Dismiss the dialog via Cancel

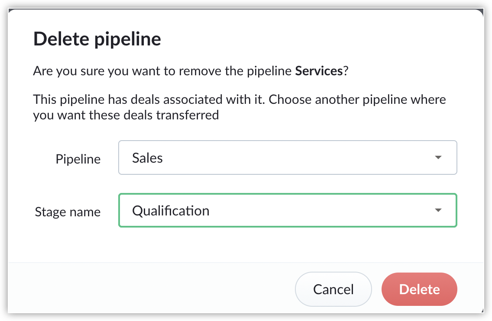[333, 289]
